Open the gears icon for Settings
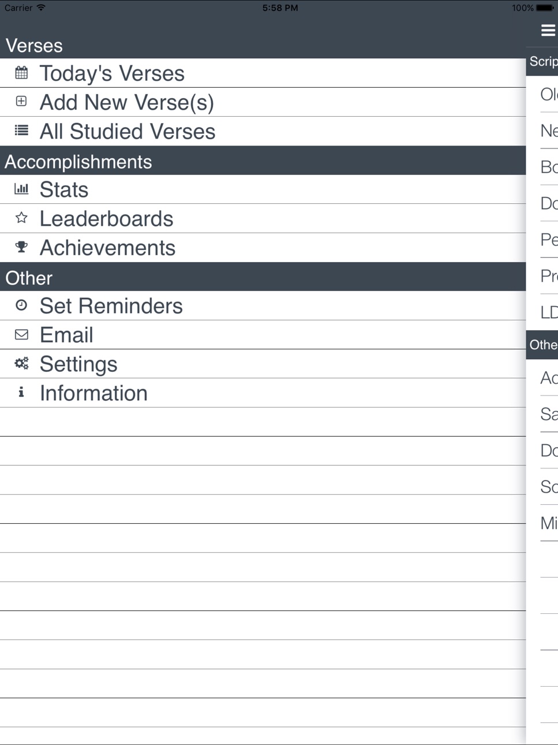Screen dimensions: 558x745 [21, 363]
